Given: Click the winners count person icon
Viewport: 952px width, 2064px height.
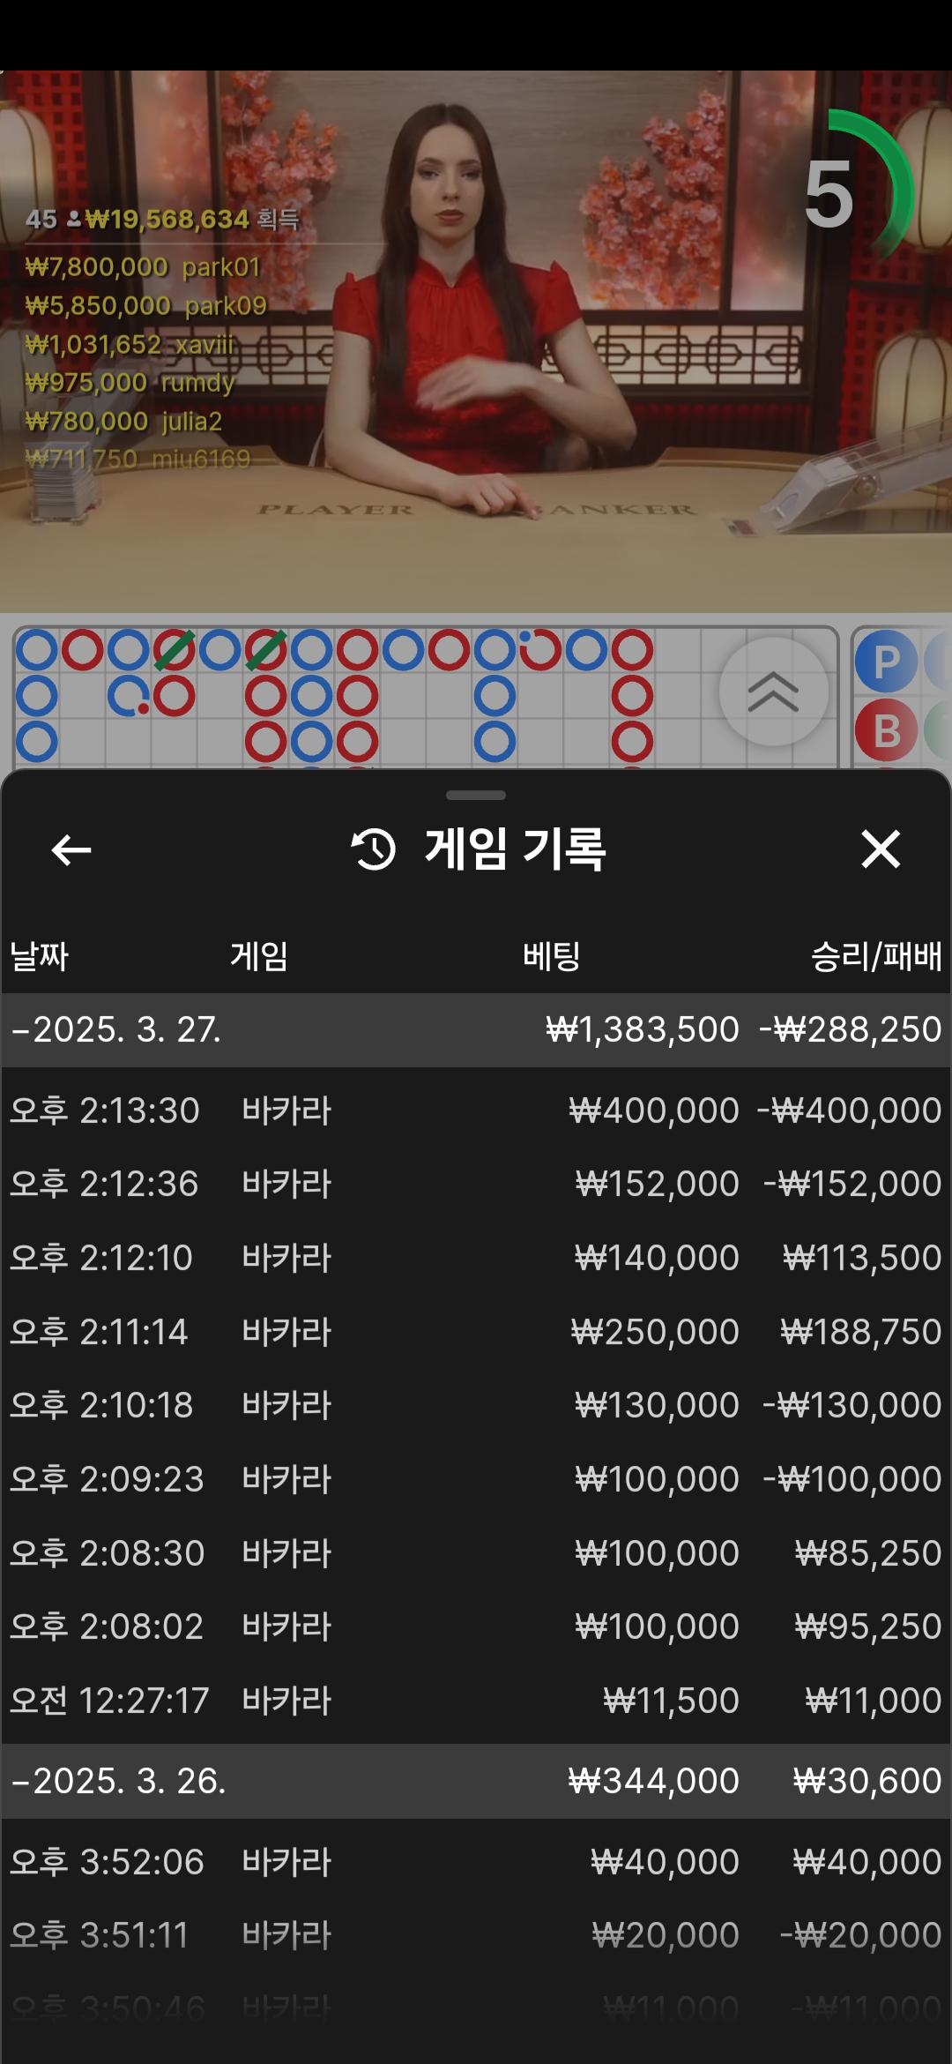Looking at the screenshot, I should [74, 219].
